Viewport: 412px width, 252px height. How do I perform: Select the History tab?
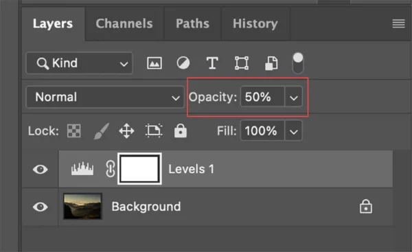tap(255, 23)
